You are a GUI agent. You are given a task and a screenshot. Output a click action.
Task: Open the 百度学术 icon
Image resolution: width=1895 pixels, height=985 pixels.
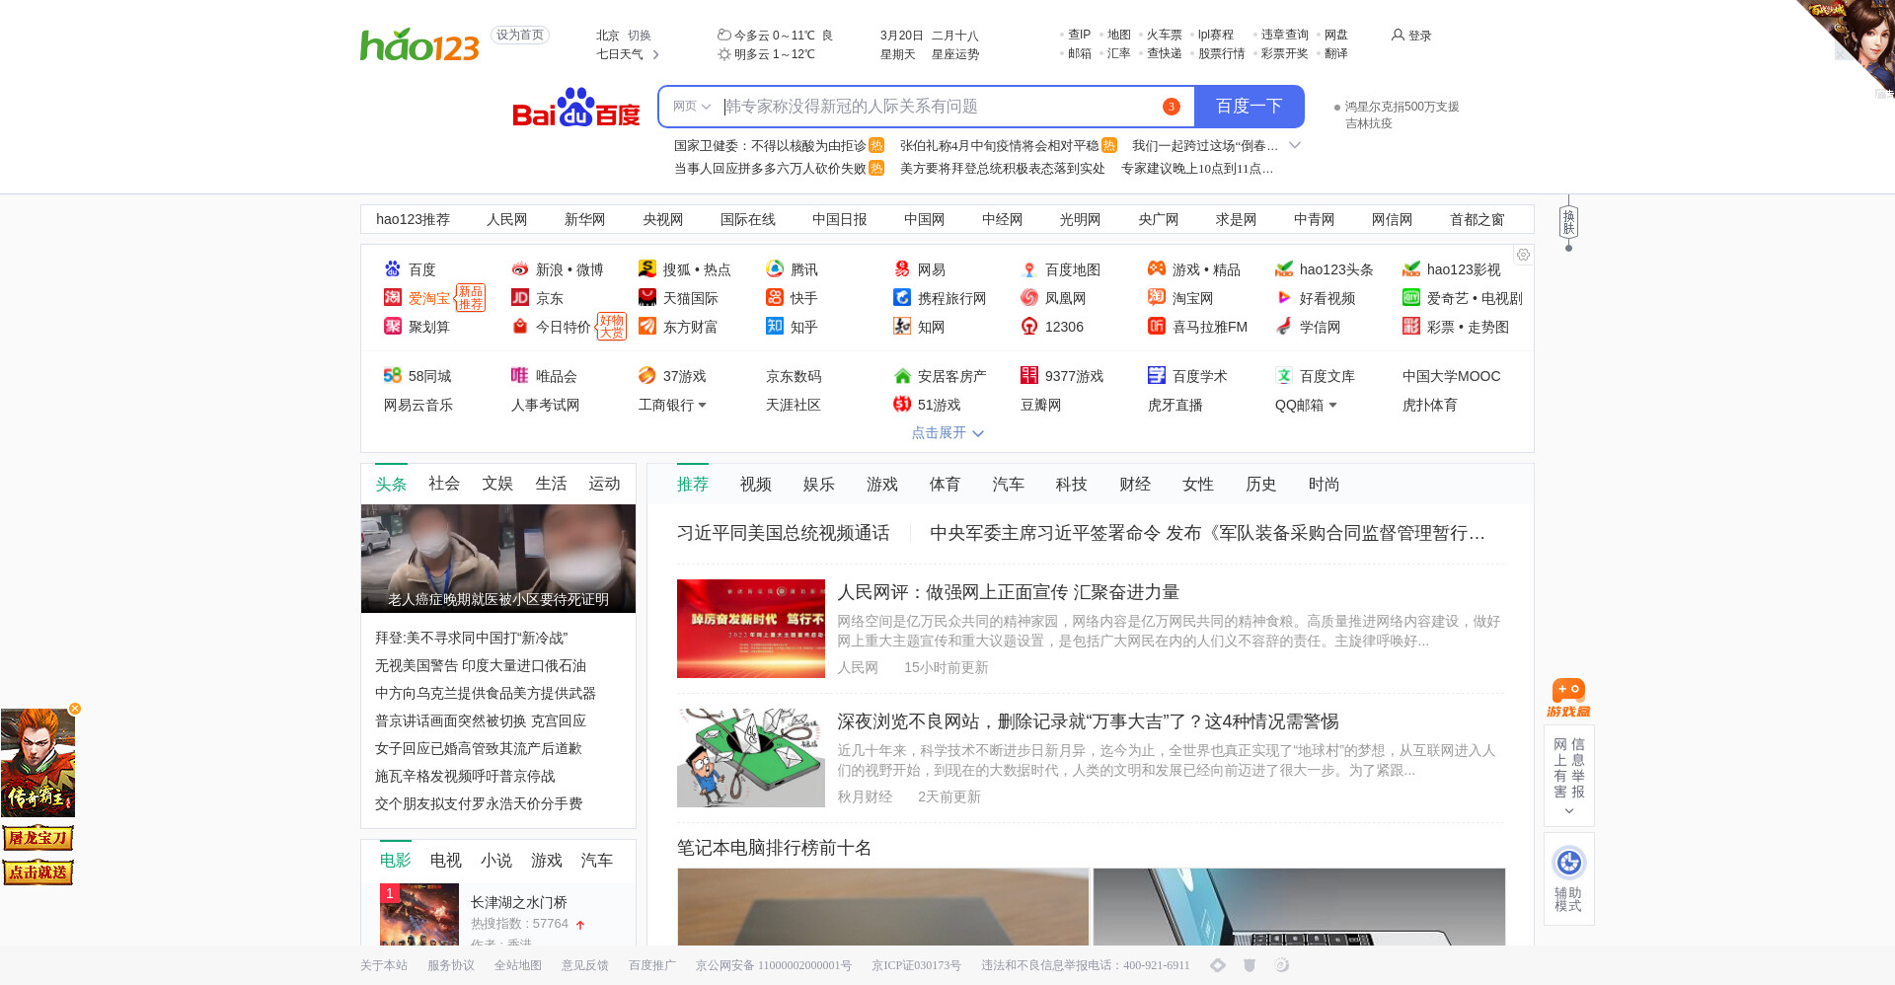click(1157, 376)
